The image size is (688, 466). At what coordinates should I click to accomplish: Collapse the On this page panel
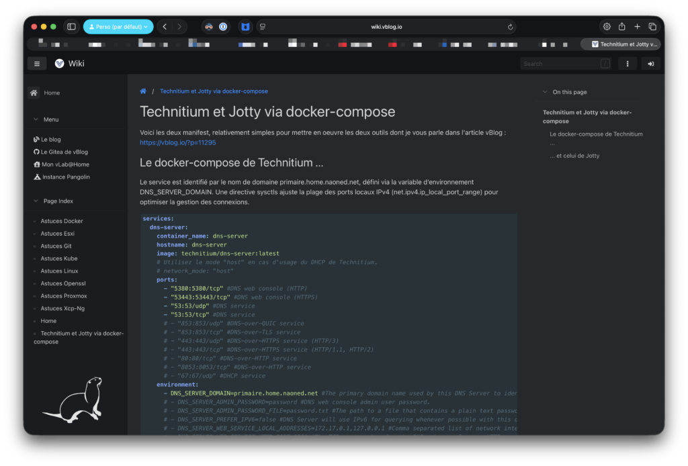pyautogui.click(x=545, y=92)
